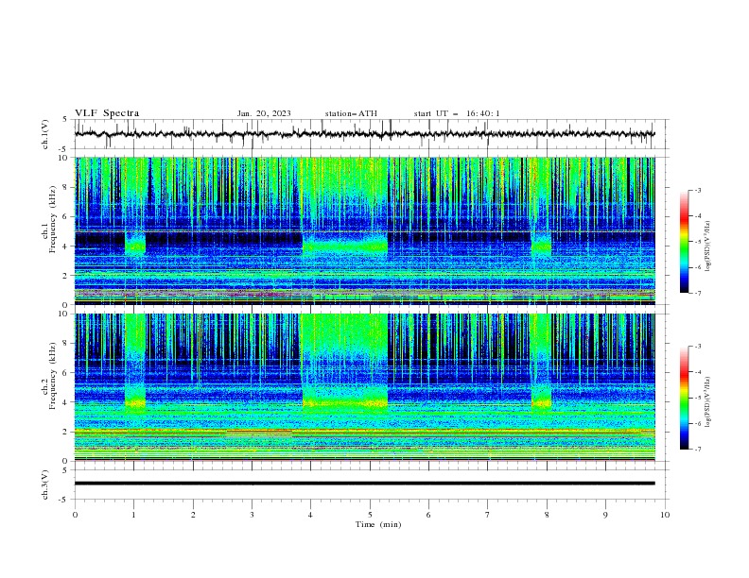Click the "station=ATH" header label
Viewport: 749px width, 578px height.
point(351,113)
